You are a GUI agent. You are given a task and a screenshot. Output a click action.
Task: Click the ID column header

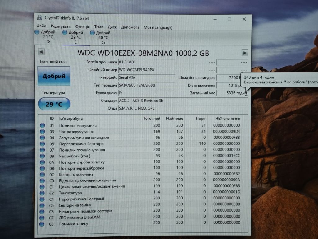click(52, 119)
